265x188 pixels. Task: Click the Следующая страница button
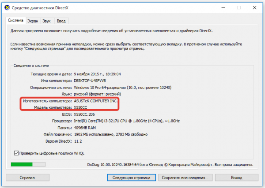click(x=132, y=178)
